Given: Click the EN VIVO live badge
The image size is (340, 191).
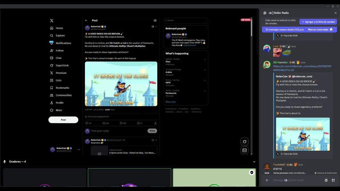Looking at the screenshot, I should point(246,20).
